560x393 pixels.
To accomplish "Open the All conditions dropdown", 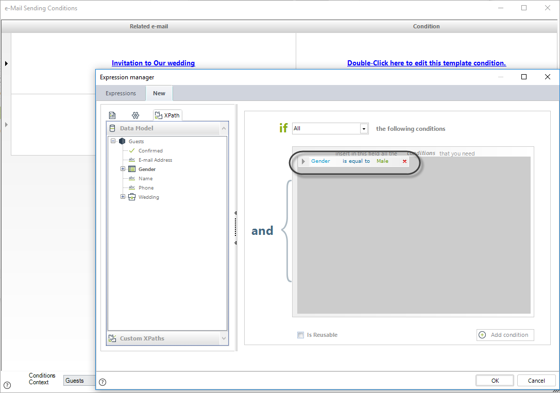I will (x=364, y=128).
